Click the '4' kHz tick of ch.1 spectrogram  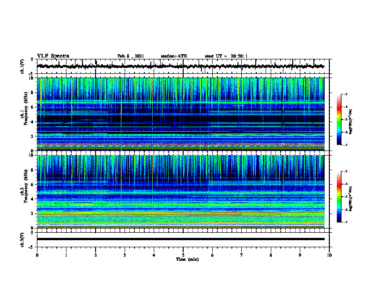coord(33,122)
